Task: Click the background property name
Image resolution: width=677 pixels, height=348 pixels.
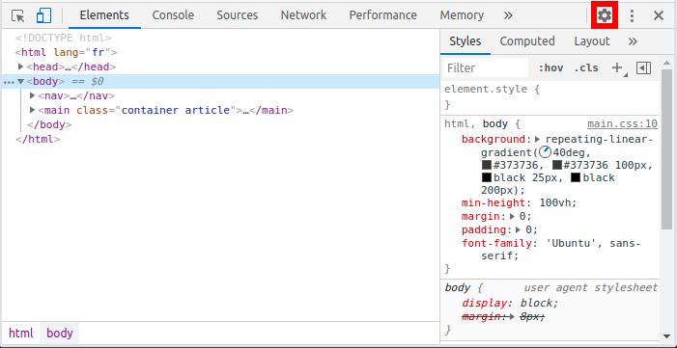Action: tap(494, 139)
